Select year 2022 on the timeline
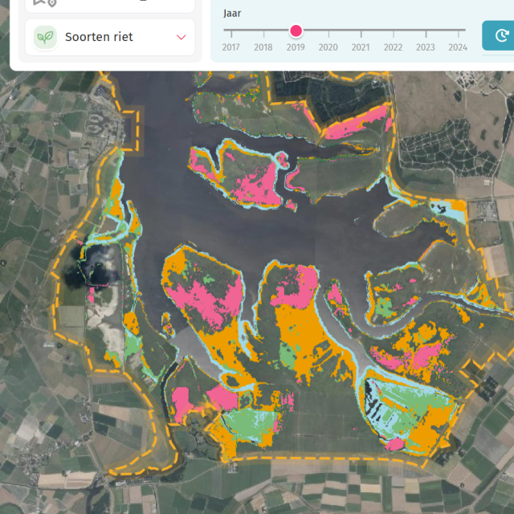Image resolution: width=514 pixels, height=514 pixels. [393, 47]
